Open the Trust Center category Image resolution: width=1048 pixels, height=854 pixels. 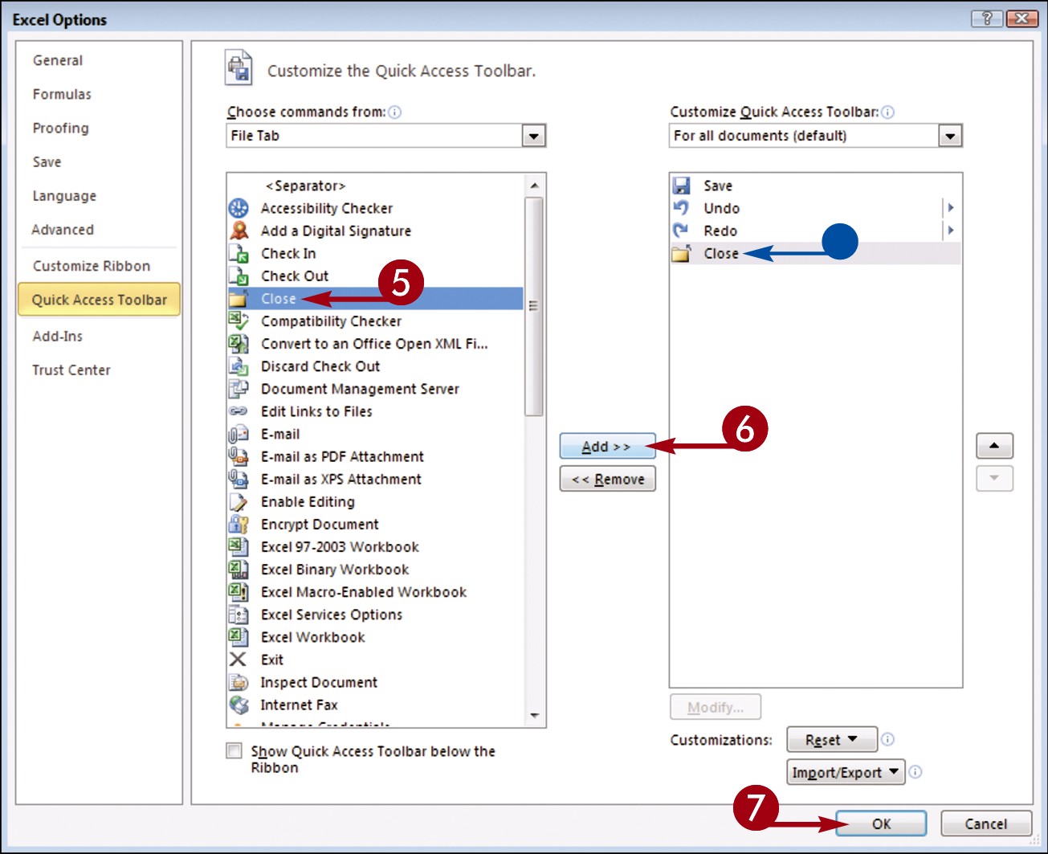(71, 370)
